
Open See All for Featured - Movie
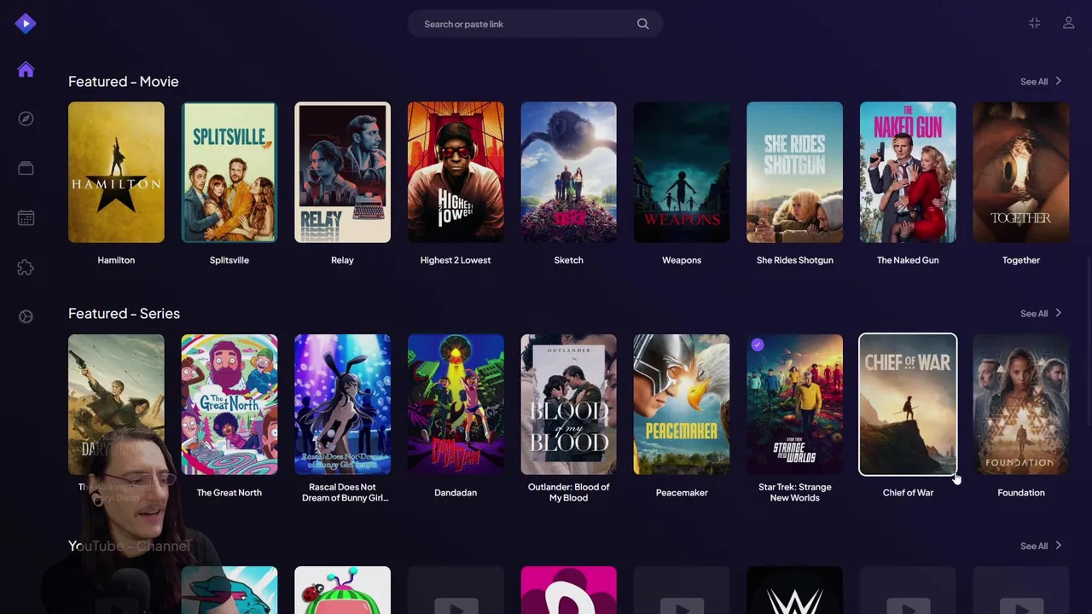pos(1041,82)
